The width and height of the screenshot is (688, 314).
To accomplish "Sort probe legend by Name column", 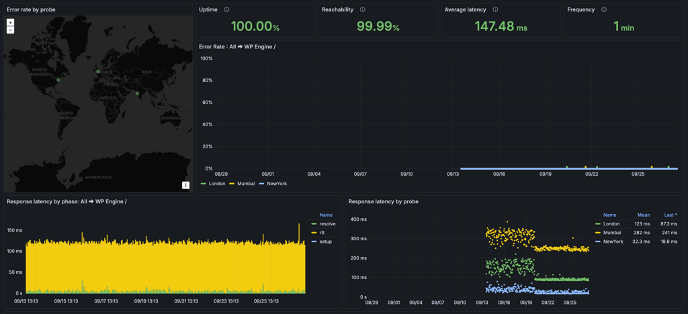I will (610, 215).
